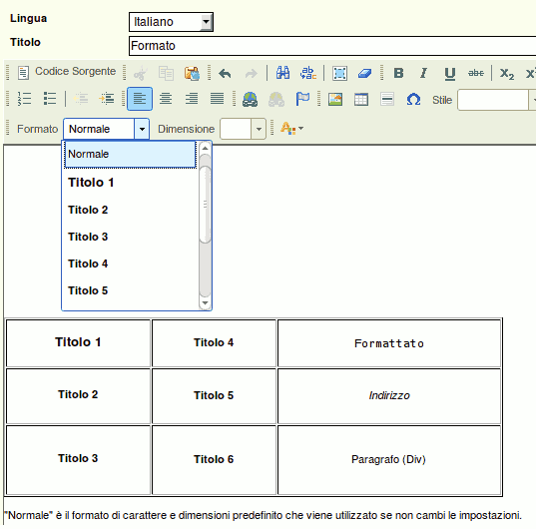Click the anchor flag icon
The width and height of the screenshot is (536, 529).
(302, 100)
